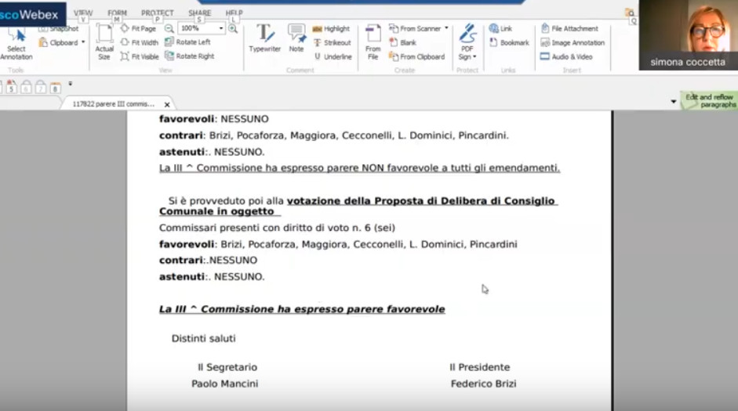
Task: Create PDF From Clipboard
Action: coord(416,57)
